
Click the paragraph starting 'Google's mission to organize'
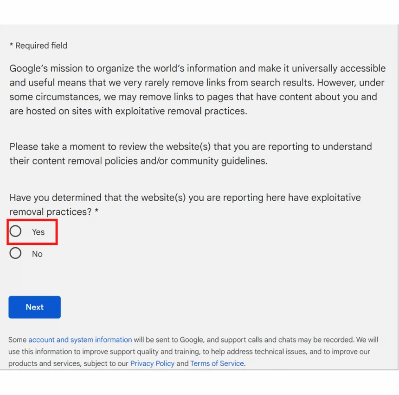(x=198, y=90)
